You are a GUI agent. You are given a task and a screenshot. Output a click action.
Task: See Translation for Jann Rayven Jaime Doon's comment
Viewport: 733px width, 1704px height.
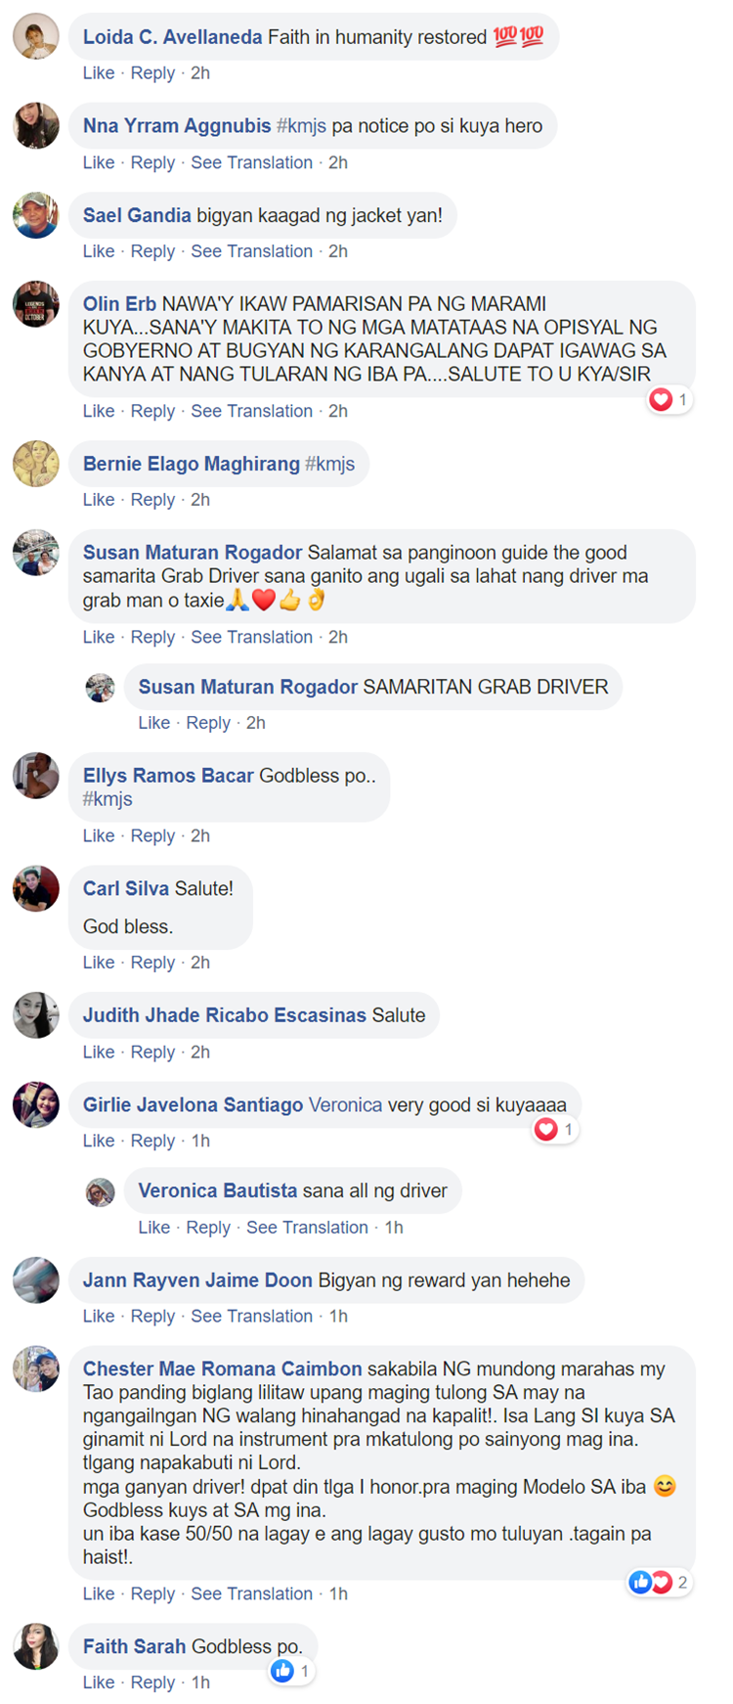251,1316
